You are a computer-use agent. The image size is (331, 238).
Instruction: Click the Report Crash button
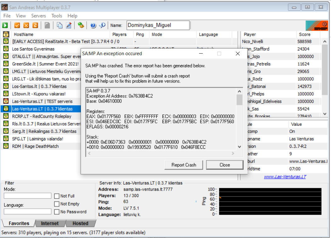(184, 165)
